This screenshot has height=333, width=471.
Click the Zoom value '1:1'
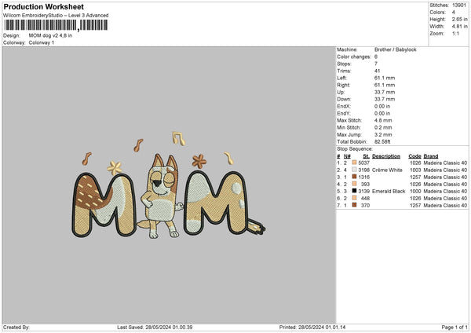[455, 34]
